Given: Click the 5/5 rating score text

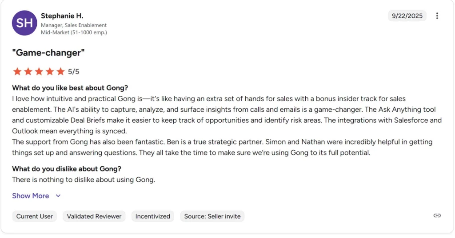Looking at the screenshot, I should pyautogui.click(x=74, y=71).
